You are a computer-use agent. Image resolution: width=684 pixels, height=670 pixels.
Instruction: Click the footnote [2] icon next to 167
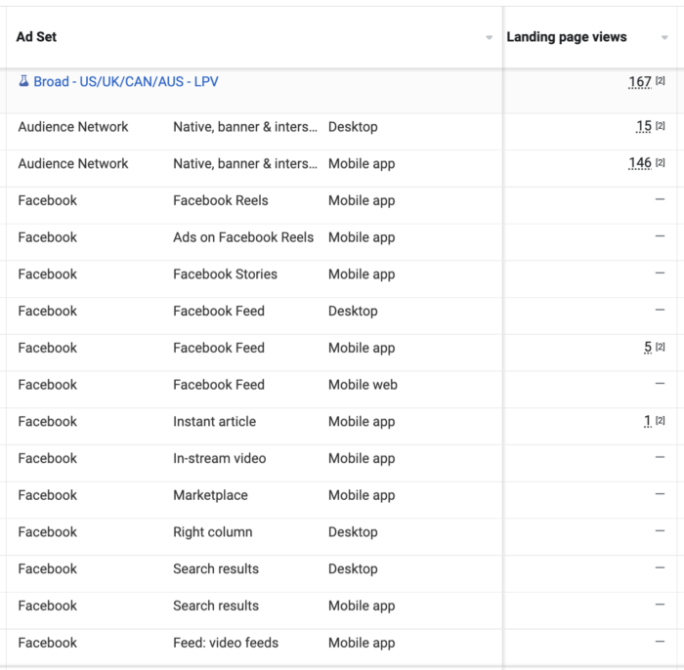[661, 81]
